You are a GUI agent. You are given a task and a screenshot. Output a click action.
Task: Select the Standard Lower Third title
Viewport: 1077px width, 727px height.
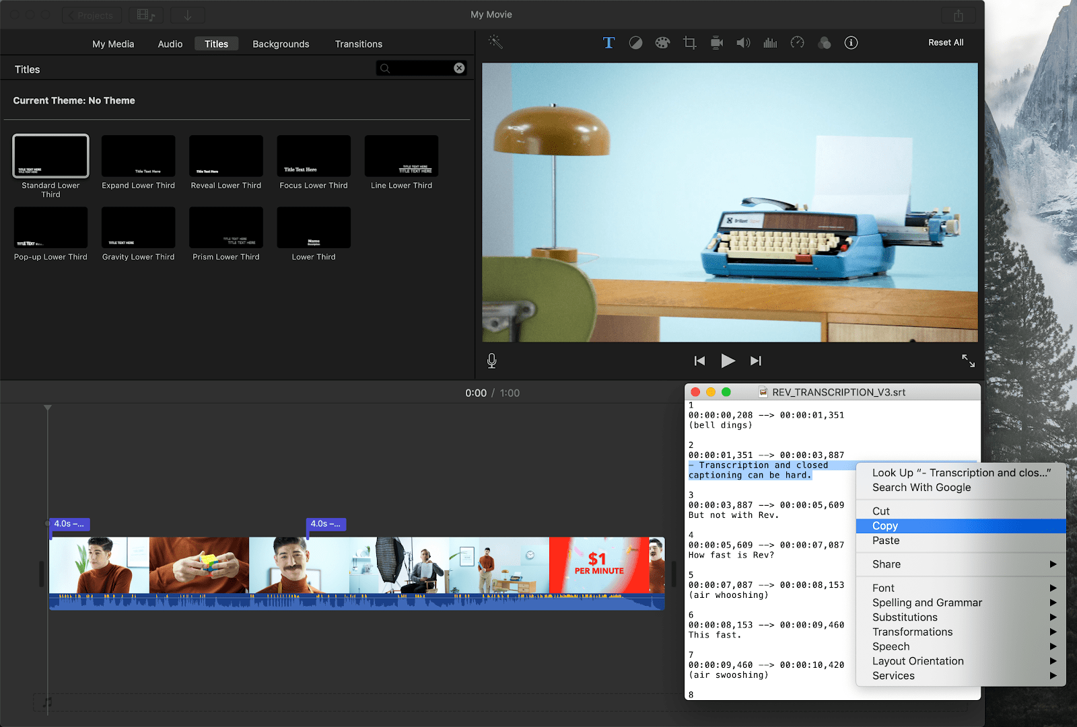click(x=50, y=156)
